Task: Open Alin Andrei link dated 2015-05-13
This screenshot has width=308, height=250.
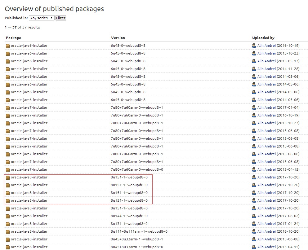Action: pyautogui.click(x=266, y=61)
